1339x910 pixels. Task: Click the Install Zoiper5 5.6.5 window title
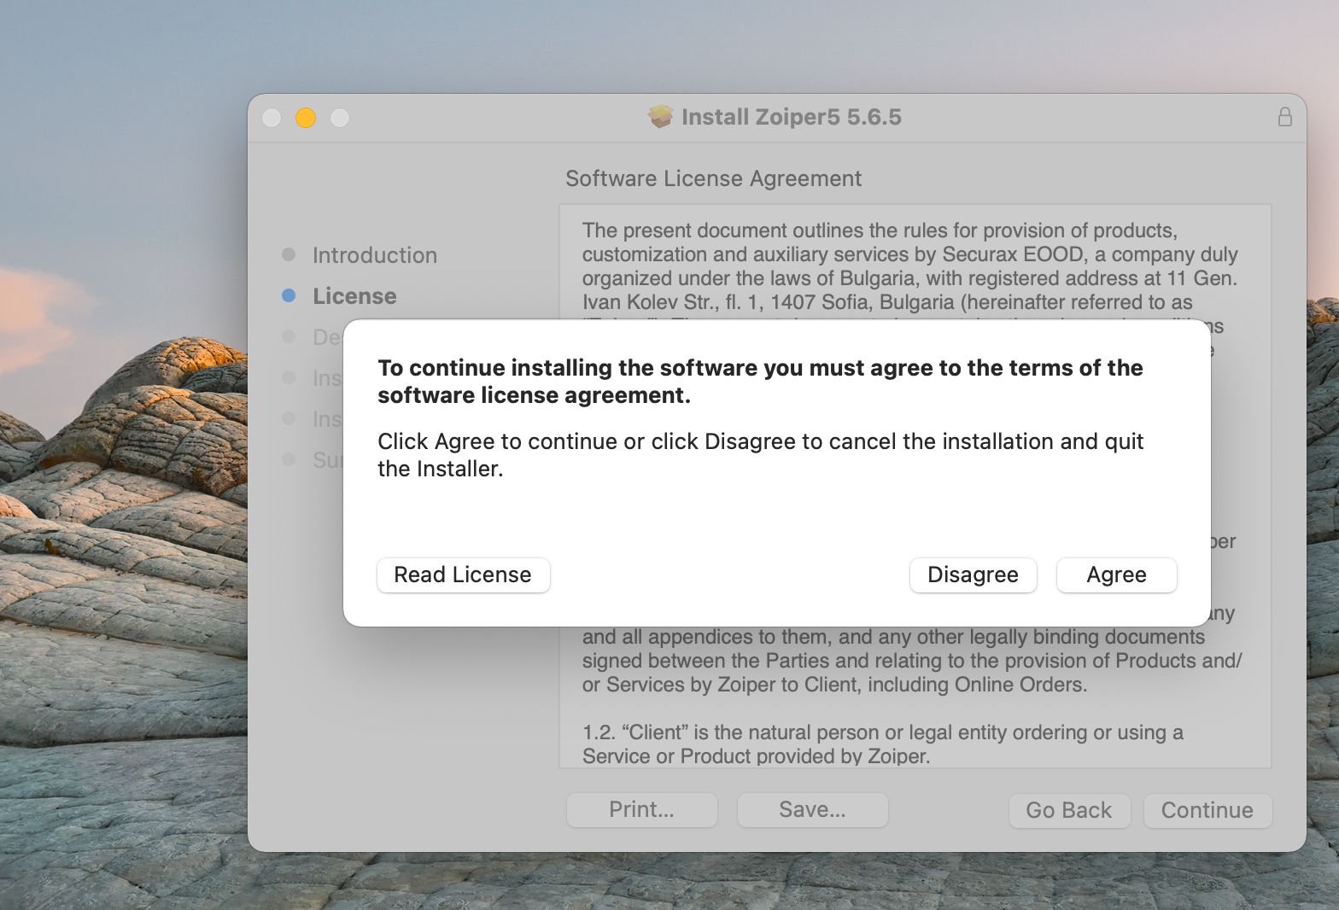coord(791,117)
